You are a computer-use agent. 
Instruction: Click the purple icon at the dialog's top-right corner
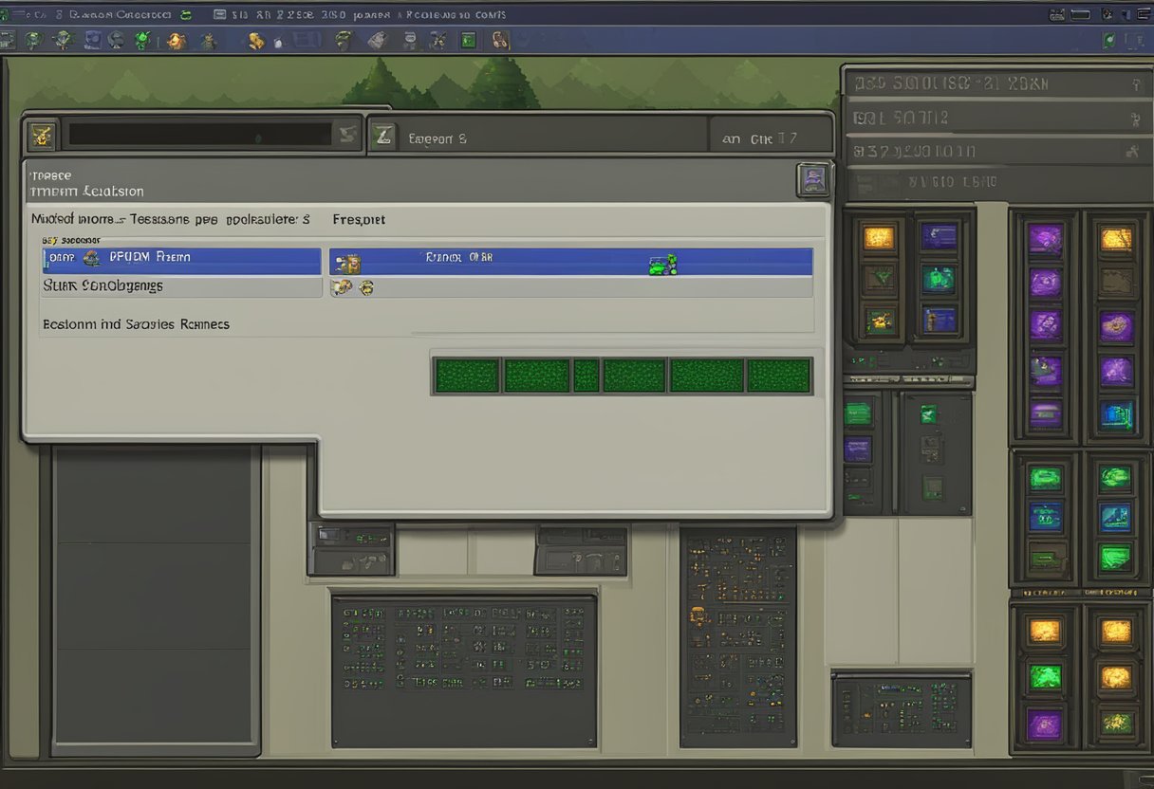(813, 178)
